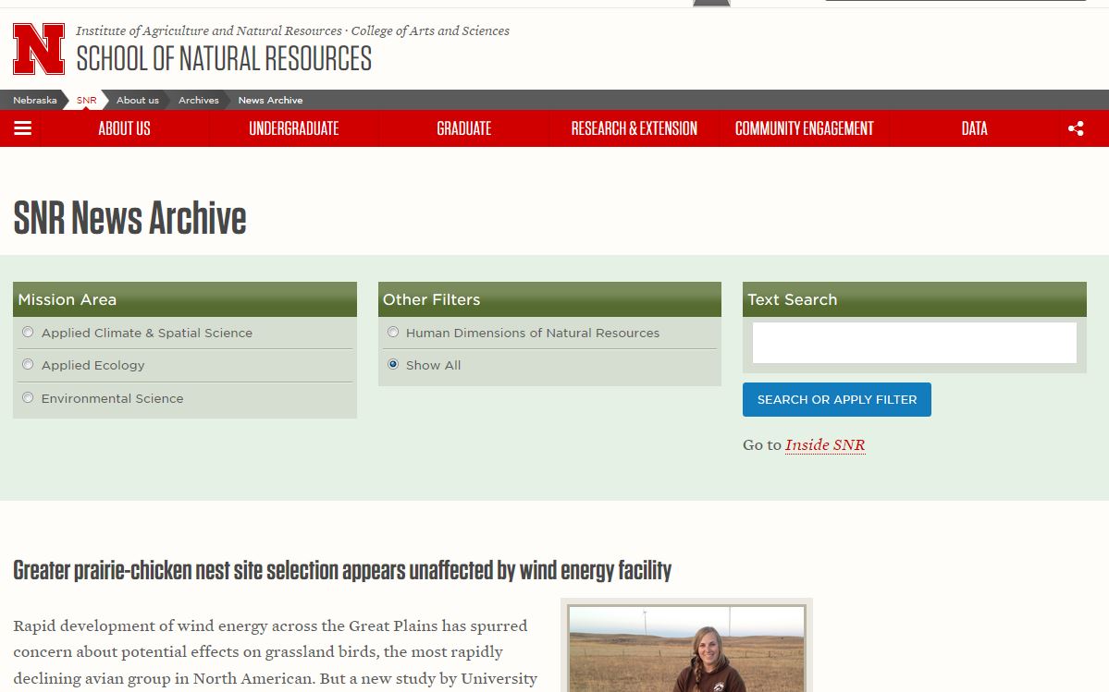Click the Nebraska N logo
Image resolution: width=1109 pixels, height=692 pixels.
(39, 49)
